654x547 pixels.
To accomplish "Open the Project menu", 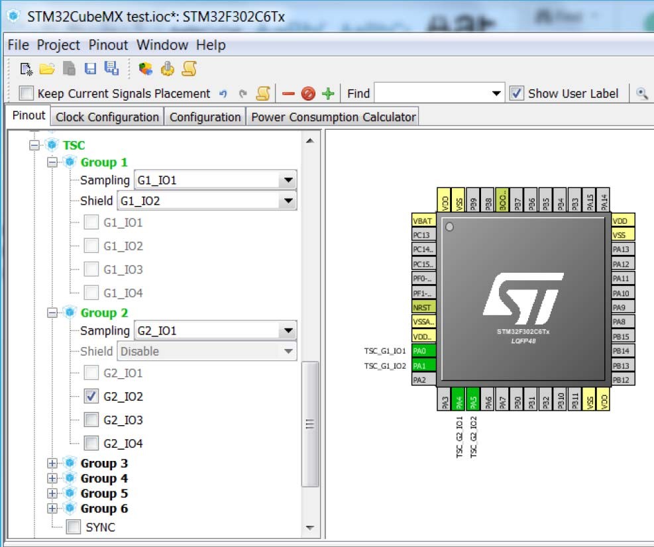I will pos(58,44).
